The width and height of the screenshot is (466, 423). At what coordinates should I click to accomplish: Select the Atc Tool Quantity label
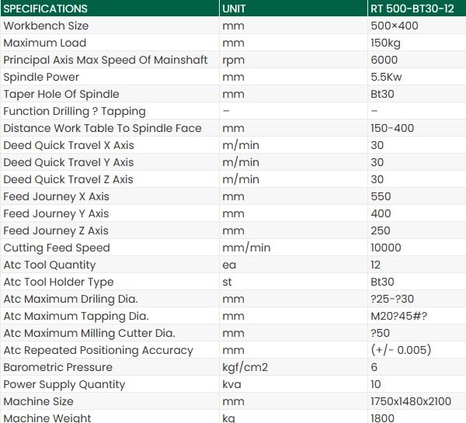pyautogui.click(x=50, y=265)
